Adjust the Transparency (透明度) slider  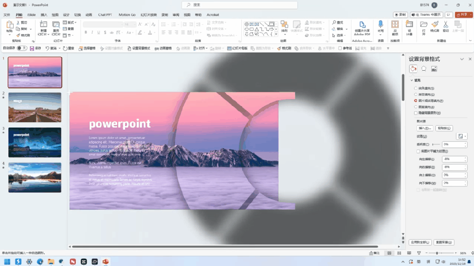tap(437, 145)
